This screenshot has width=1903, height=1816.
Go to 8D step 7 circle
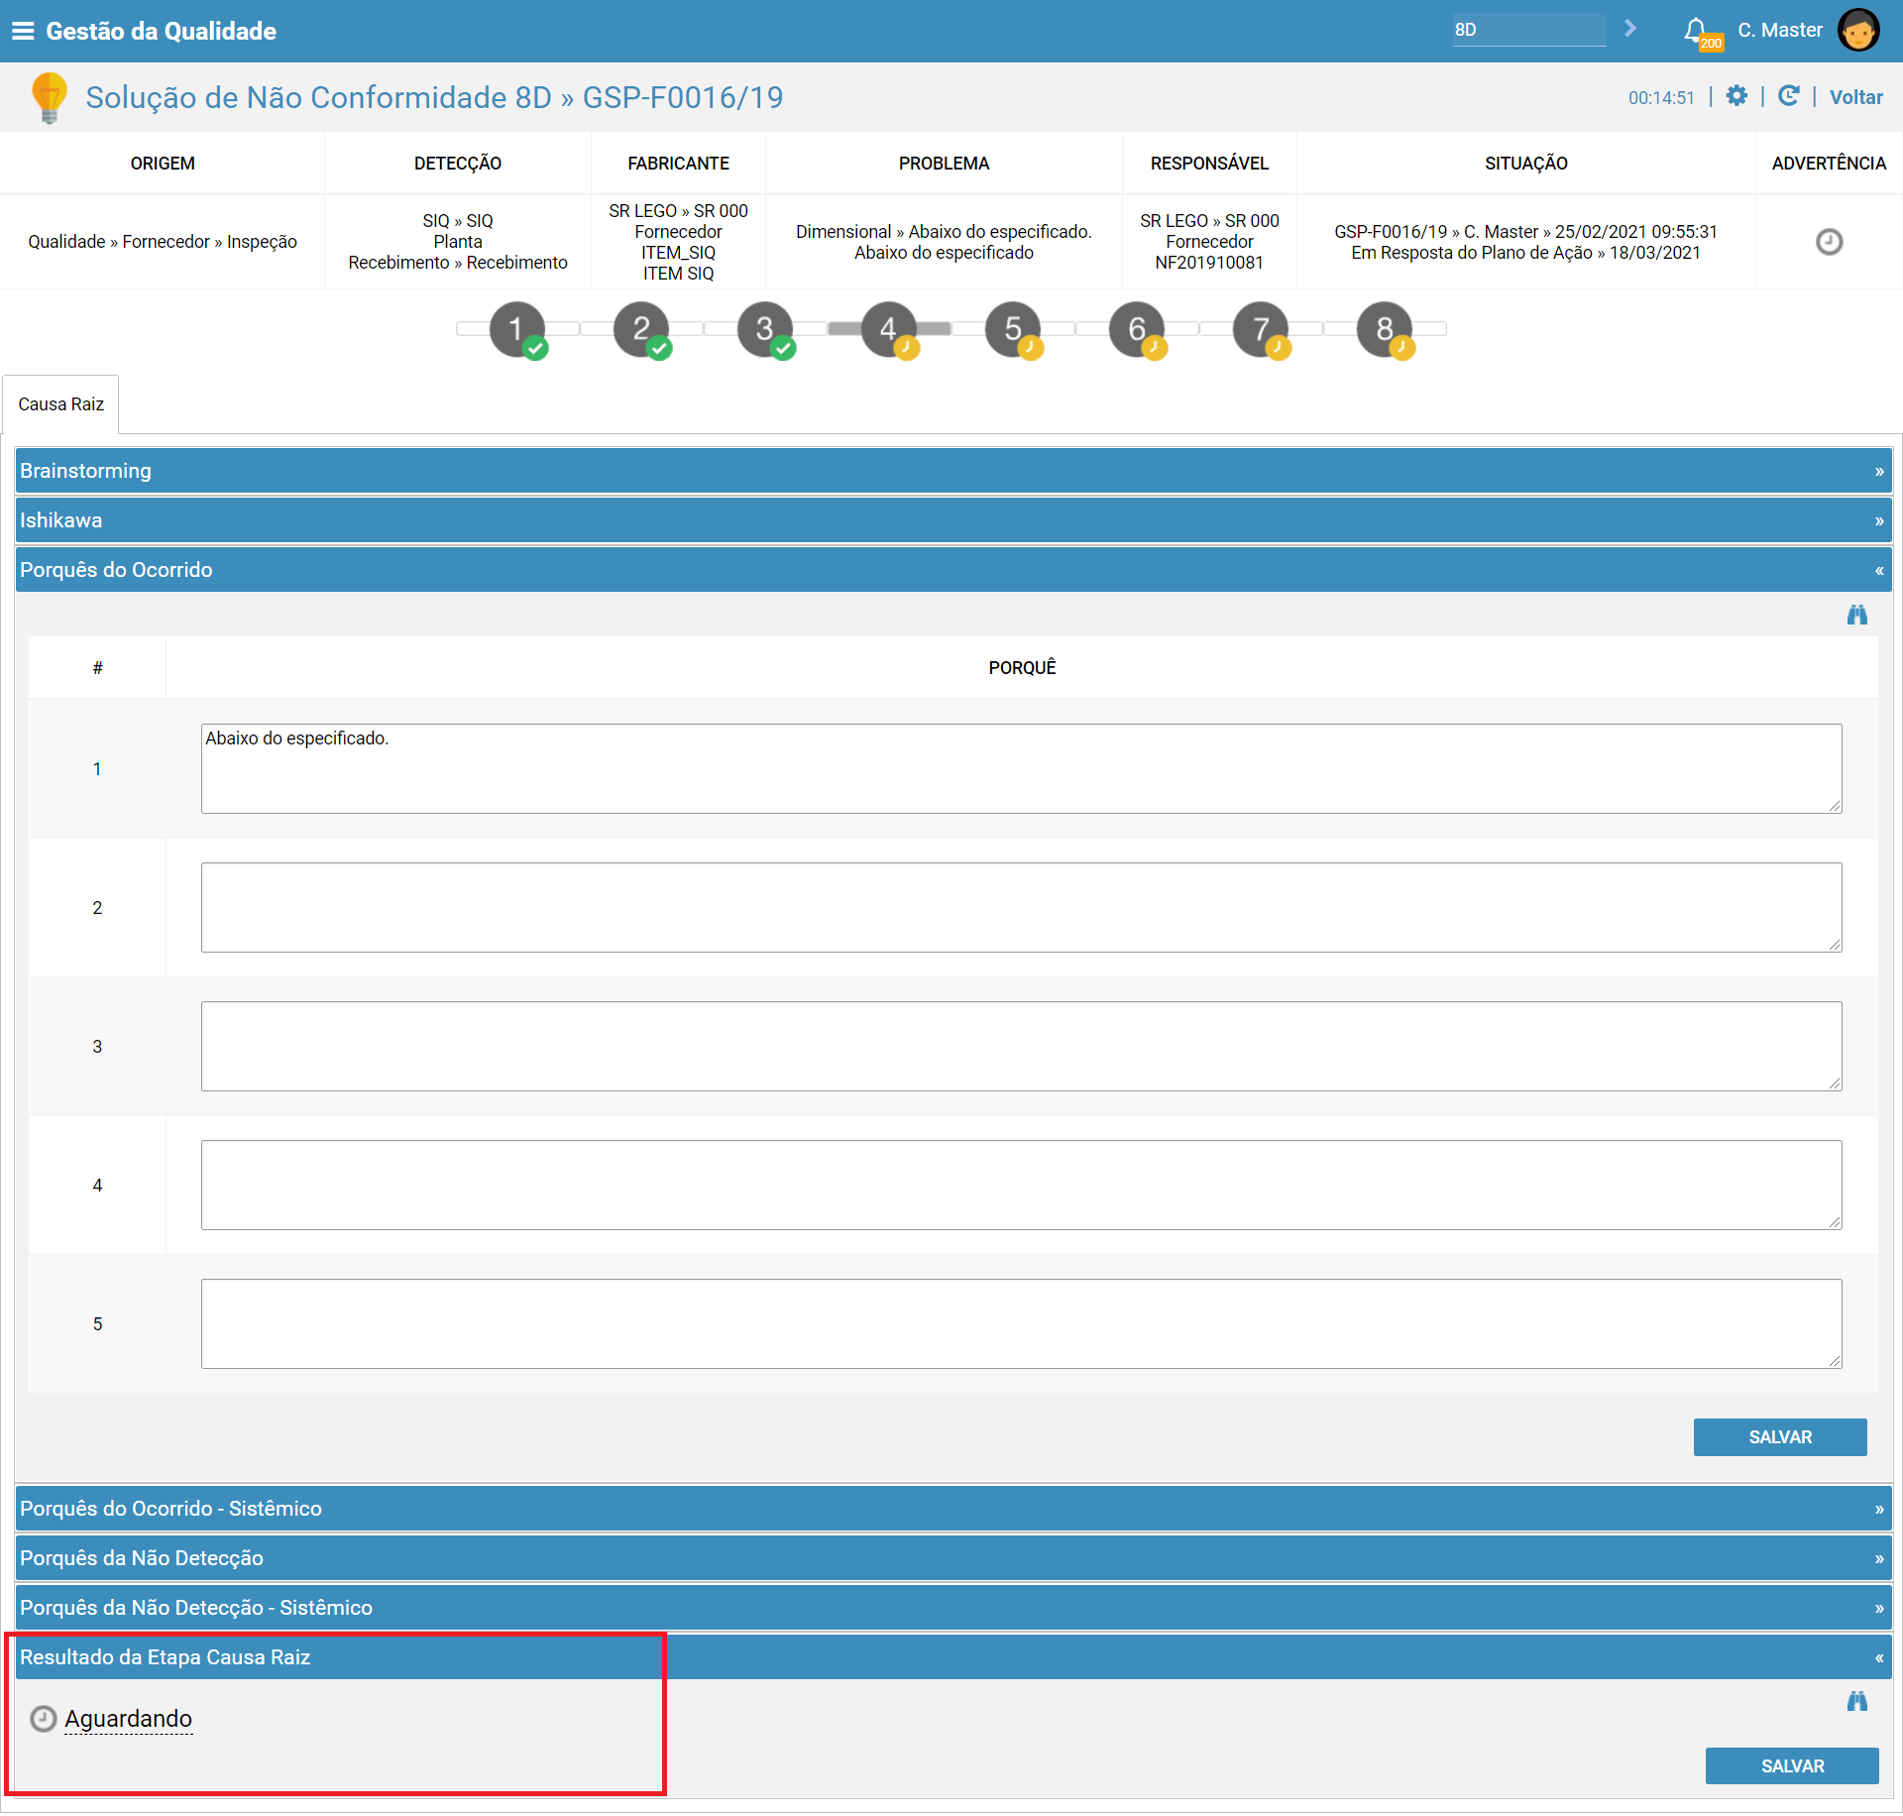point(1261,329)
